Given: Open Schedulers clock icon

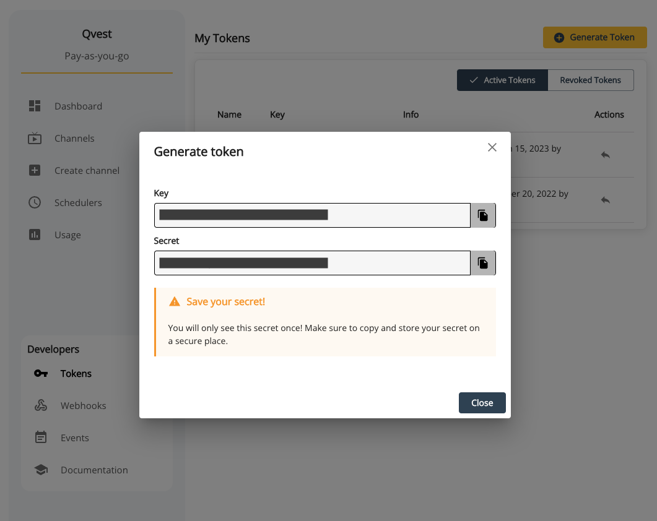Looking at the screenshot, I should (35, 202).
